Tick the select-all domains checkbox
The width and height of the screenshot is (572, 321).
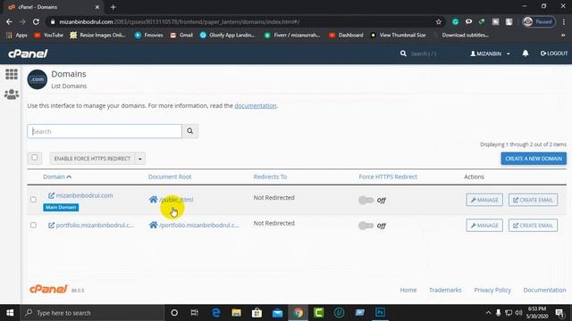(34, 158)
